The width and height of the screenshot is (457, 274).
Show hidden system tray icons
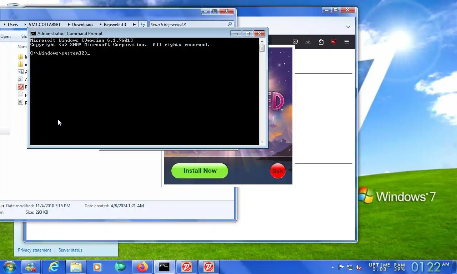click(333, 267)
